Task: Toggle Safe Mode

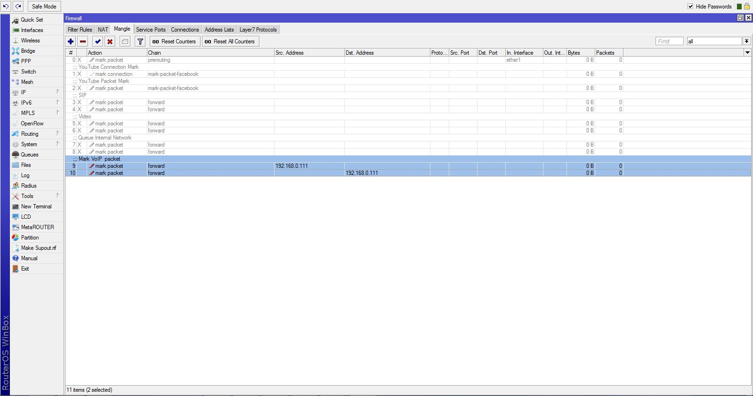Action: tap(44, 7)
